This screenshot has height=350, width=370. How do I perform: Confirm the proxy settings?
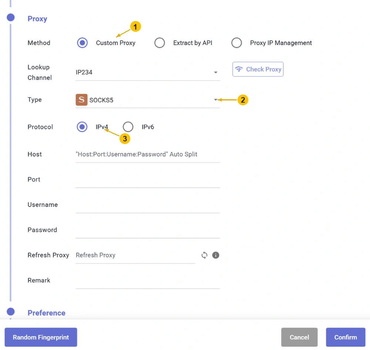(x=346, y=337)
